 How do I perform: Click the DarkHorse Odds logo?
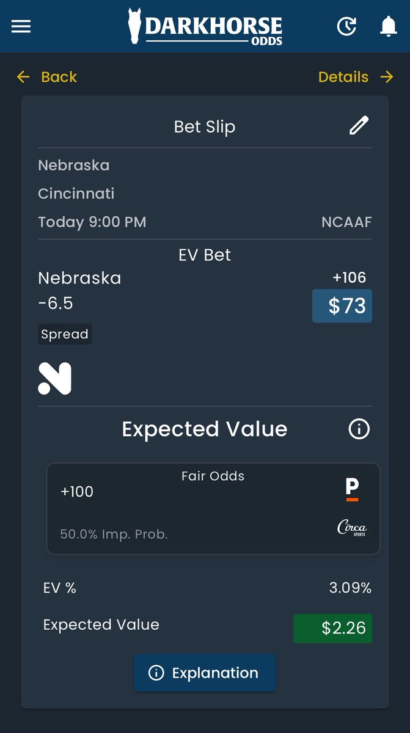[205, 26]
